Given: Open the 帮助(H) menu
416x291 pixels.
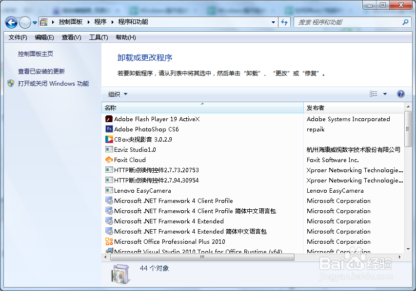Looking at the screenshot, I should click(126, 37).
